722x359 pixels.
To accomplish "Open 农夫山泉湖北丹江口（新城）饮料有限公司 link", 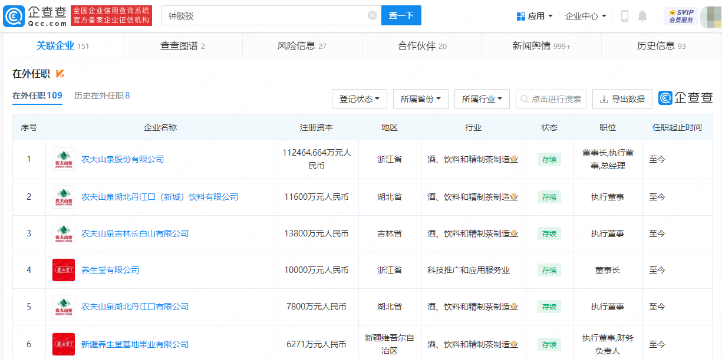I will coord(160,197).
